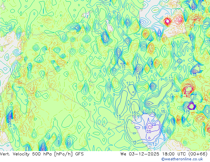Click the positive '25' purple contour label
Image resolution: width=210 pixels, height=162 pixels.
149,132
